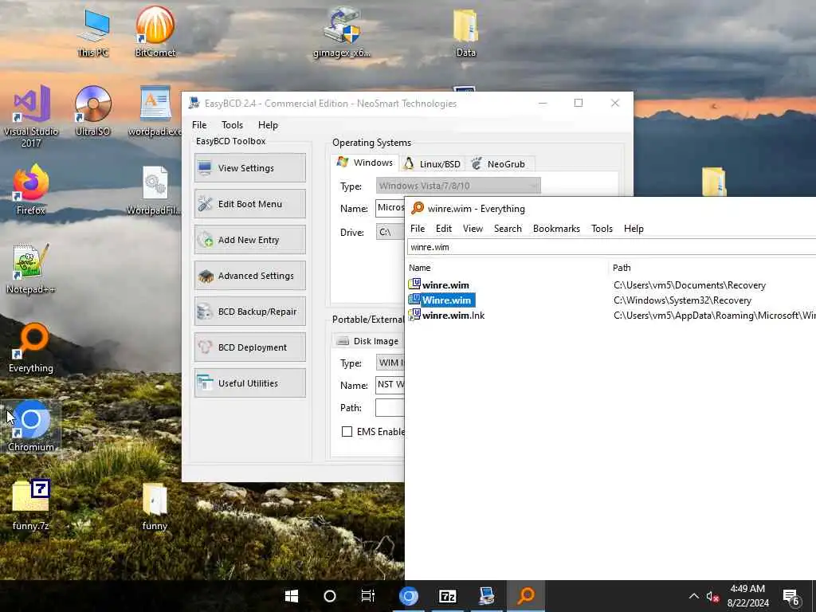Screen dimensions: 816x612
Task: Open the Windows Vista/7/8/10 Type dropdown
Action: pyautogui.click(x=458, y=186)
